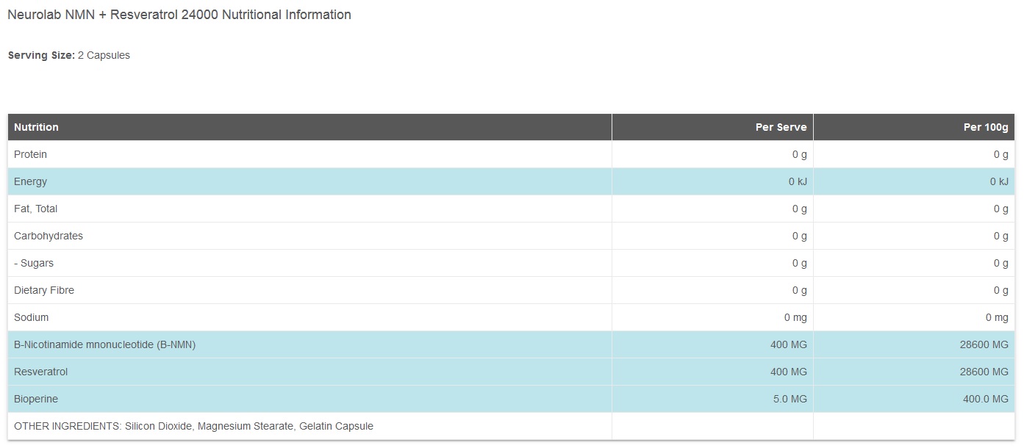This screenshot has height=448, width=1024.
Task: Select the Fat, Total per-serve '0 g' value
Action: (x=799, y=209)
